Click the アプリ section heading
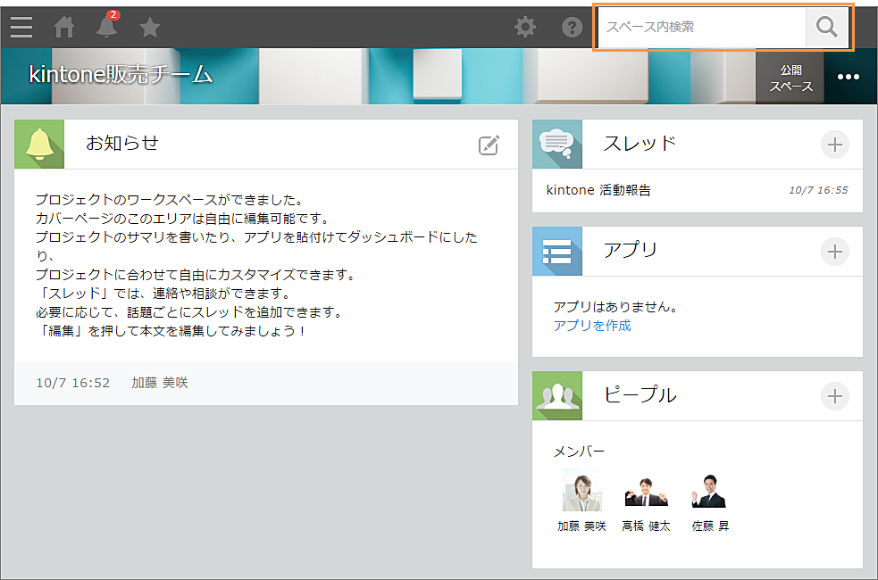 (630, 250)
